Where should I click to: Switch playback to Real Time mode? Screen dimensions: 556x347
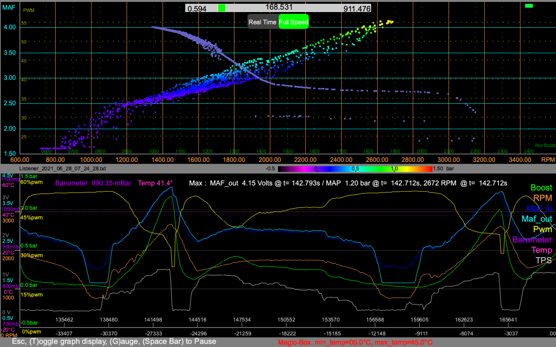[x=263, y=22]
